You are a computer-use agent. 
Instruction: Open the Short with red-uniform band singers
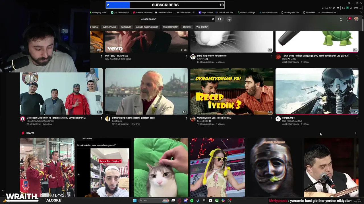pyautogui.click(x=47, y=167)
